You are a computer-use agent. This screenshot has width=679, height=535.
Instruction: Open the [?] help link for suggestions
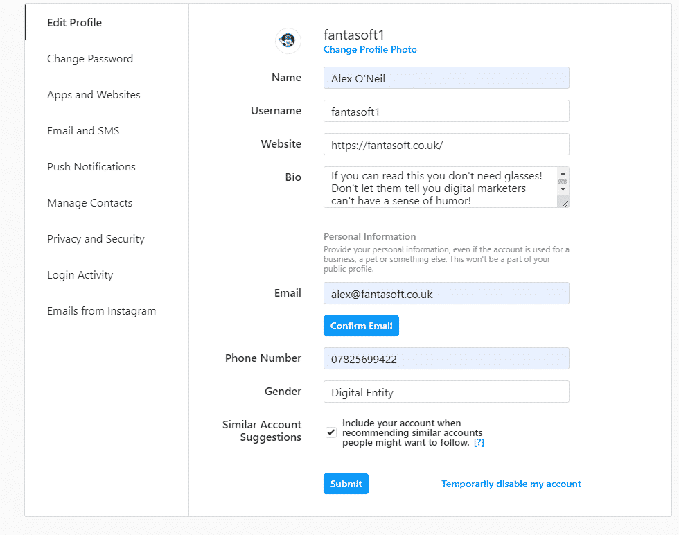coord(479,442)
